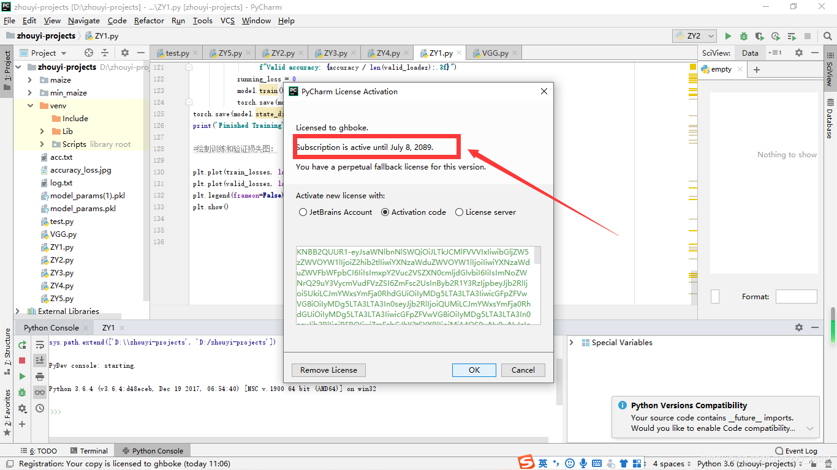Click Remove License button

[x=328, y=370]
